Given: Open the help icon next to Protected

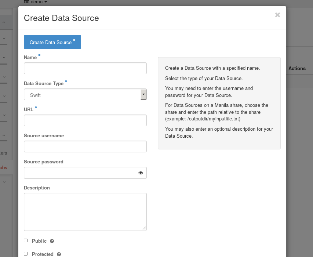Looking at the screenshot, I should tap(59, 254).
